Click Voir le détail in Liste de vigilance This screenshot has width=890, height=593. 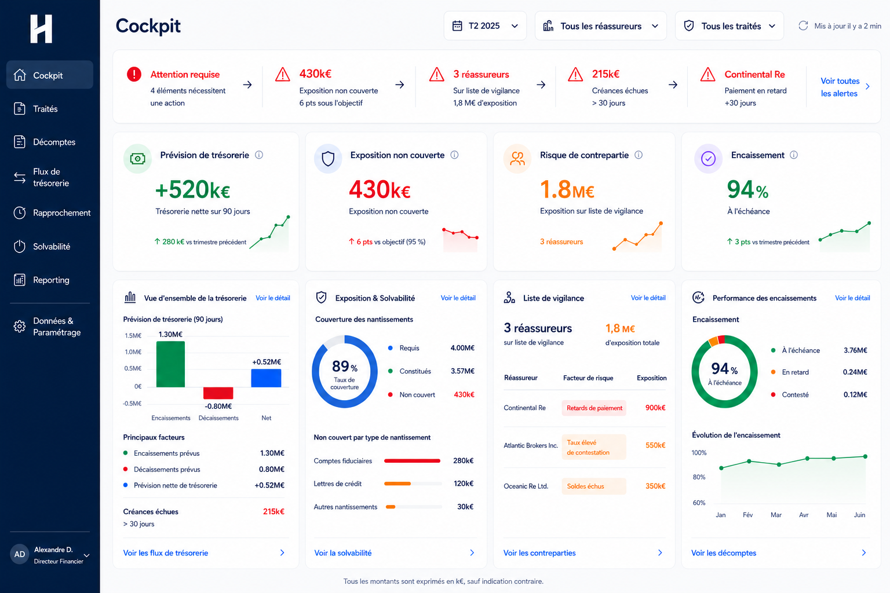[x=648, y=298]
